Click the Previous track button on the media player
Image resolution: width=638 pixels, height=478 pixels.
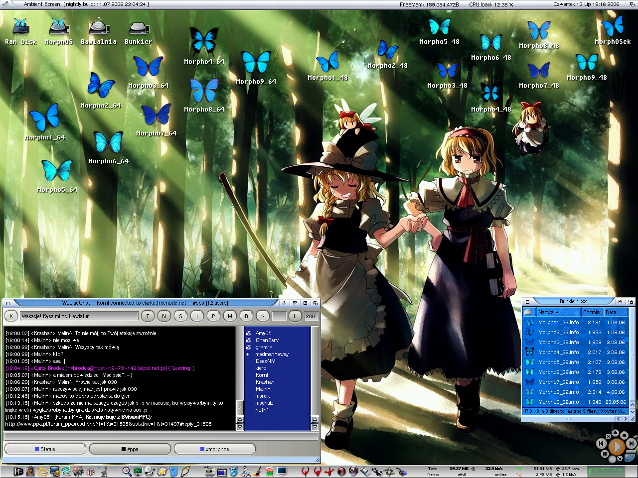pos(601,443)
